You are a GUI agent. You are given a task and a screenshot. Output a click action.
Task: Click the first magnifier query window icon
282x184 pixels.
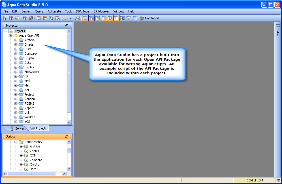pos(39,18)
